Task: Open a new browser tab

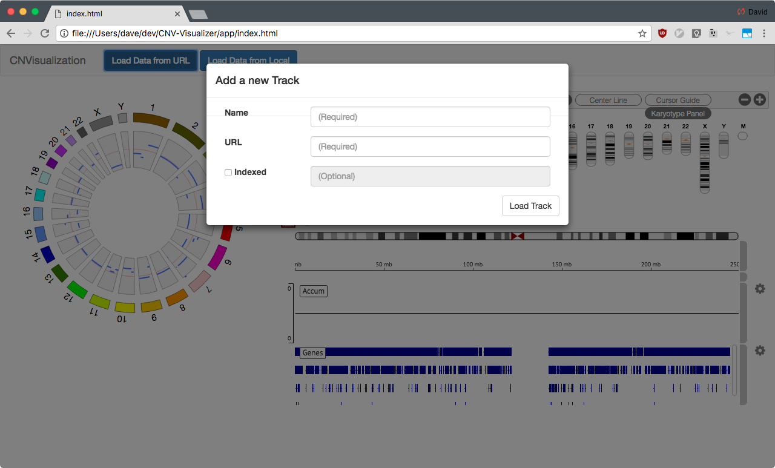Action: coord(198,14)
